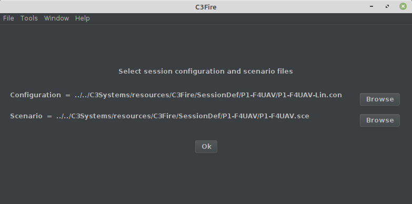This screenshot has height=204, width=412.
Task: Minimize the C3Fire window
Action: [x=371, y=6]
